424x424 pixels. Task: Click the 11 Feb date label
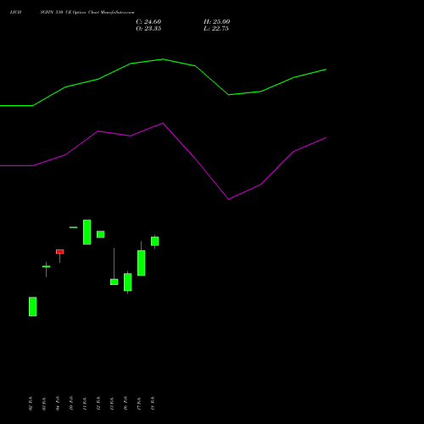pyautogui.click(x=85, y=403)
